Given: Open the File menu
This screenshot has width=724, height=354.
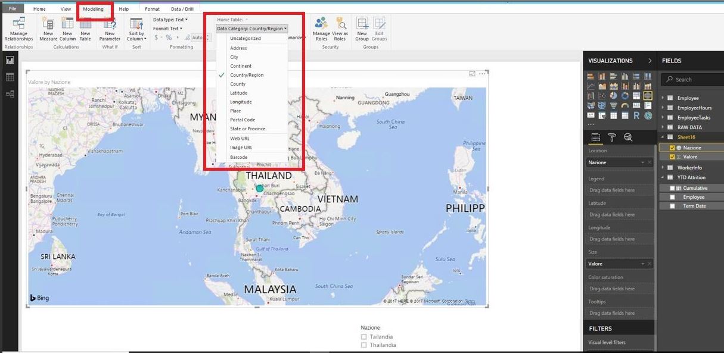Looking at the screenshot, I should point(13,9).
